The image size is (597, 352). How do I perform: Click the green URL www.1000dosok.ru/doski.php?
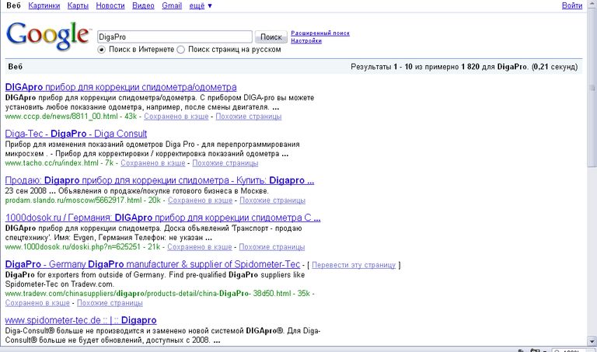(73, 247)
